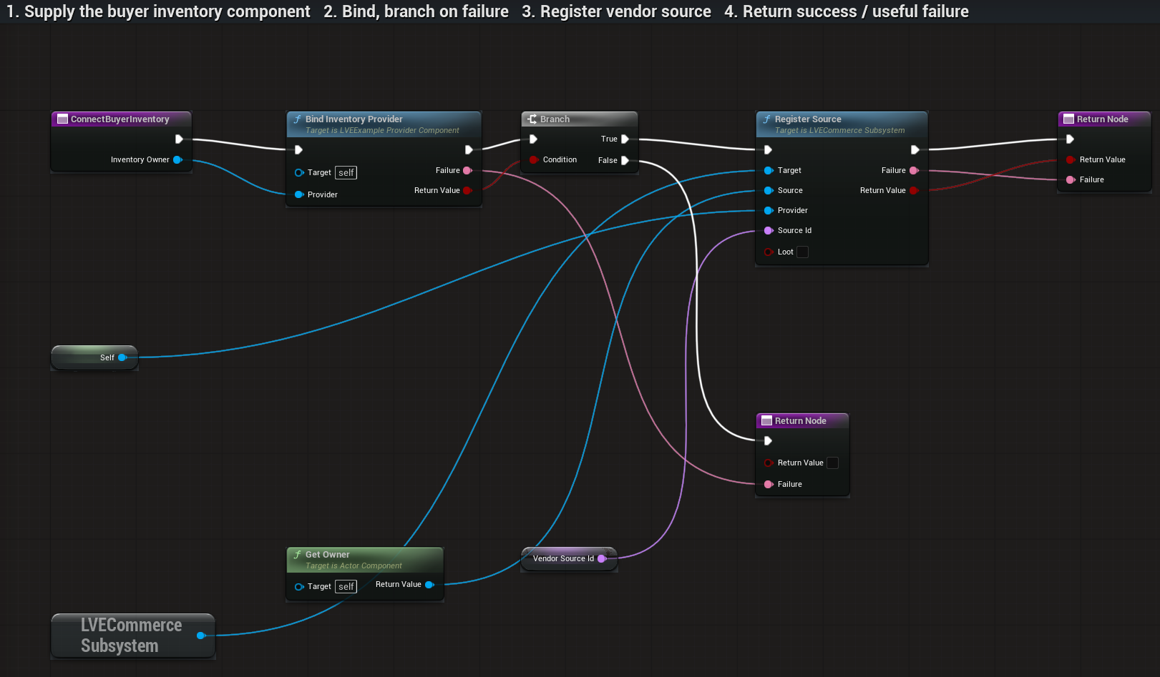Toggle Return Value checkbox on lower Return Node
This screenshot has height=677, width=1160.
click(833, 463)
